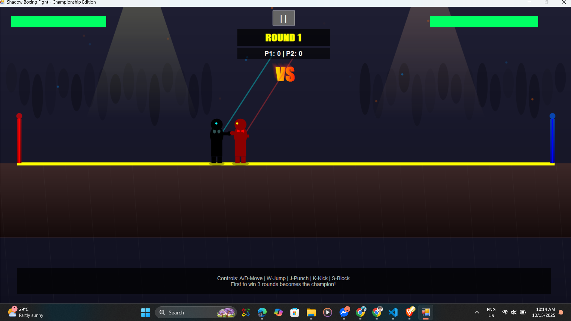Launch Visual Studio Code from the taskbar
Screen dimensions: 571x321
pos(393,312)
